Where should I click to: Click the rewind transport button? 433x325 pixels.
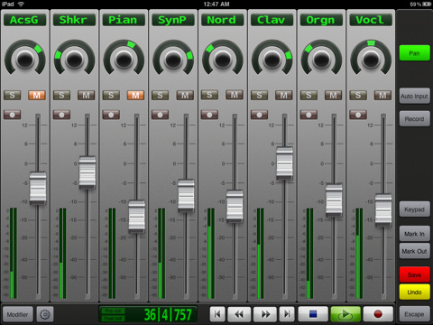[x=239, y=314]
